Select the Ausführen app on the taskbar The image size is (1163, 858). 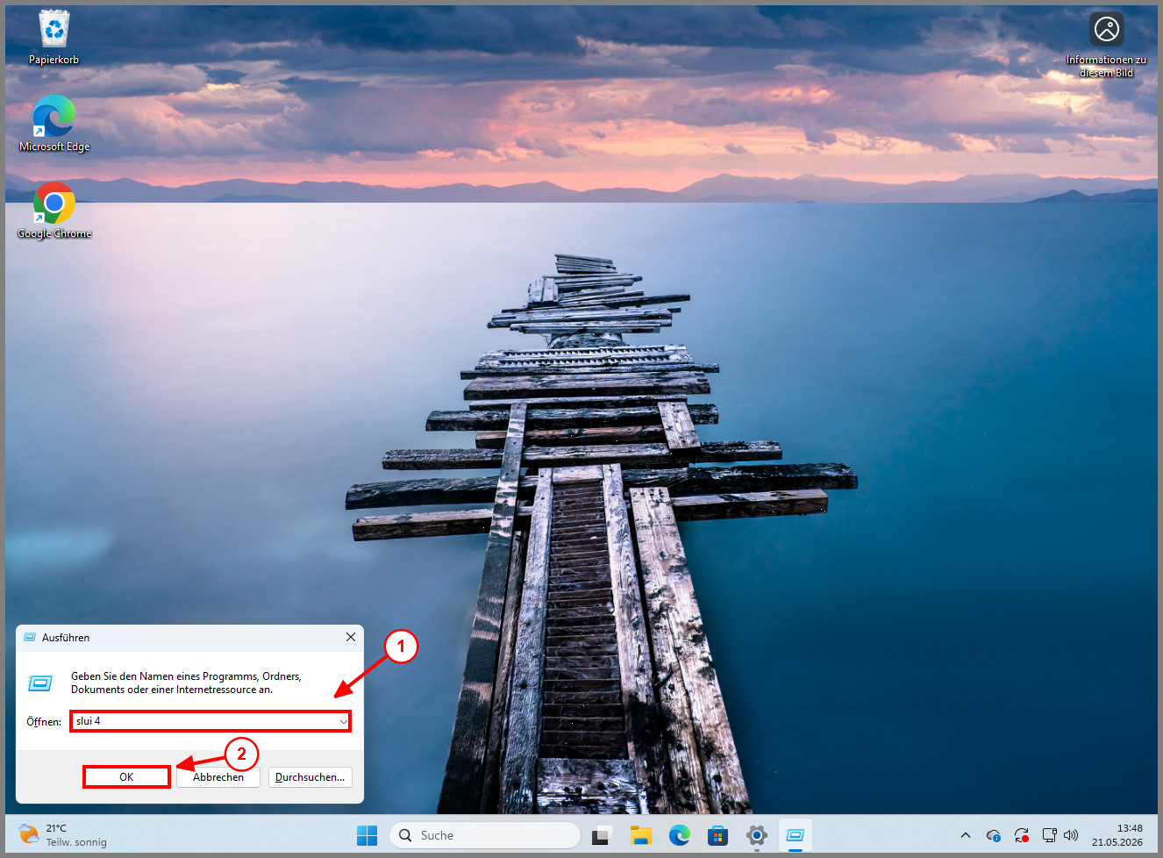(x=796, y=835)
